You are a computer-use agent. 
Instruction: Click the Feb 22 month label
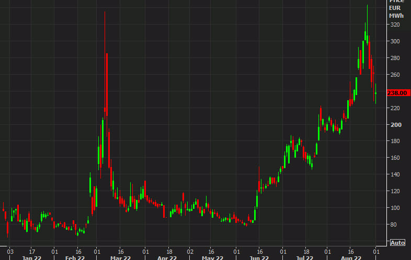pyautogui.click(x=75, y=258)
